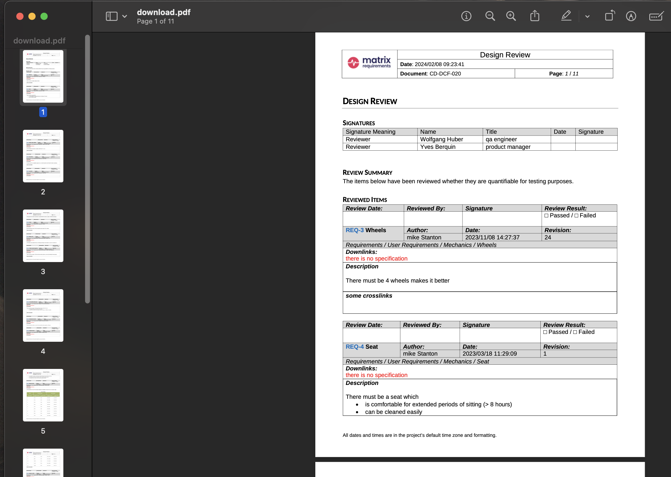Click the Wolfgang Huber name cell
This screenshot has height=477, width=671.
450,139
